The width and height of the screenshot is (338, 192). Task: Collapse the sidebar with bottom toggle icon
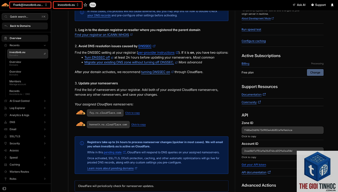click(4, 189)
